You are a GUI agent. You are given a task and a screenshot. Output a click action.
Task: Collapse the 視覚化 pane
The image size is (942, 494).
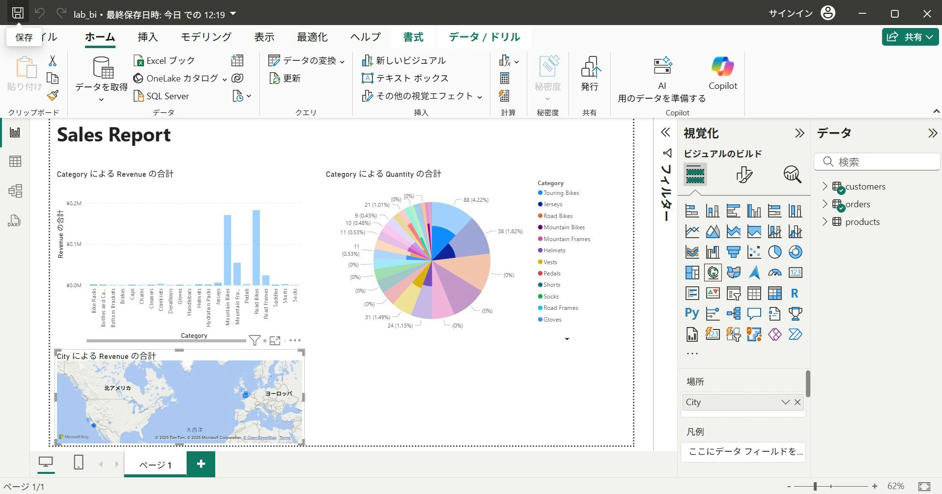pyautogui.click(x=799, y=133)
